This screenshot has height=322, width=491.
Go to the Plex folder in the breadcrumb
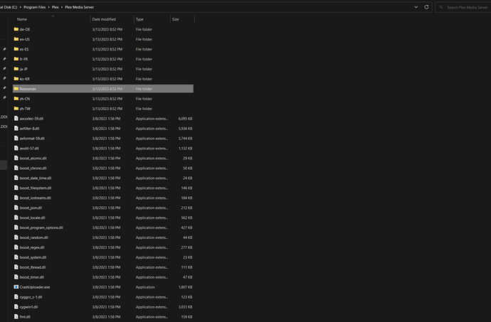click(x=55, y=7)
